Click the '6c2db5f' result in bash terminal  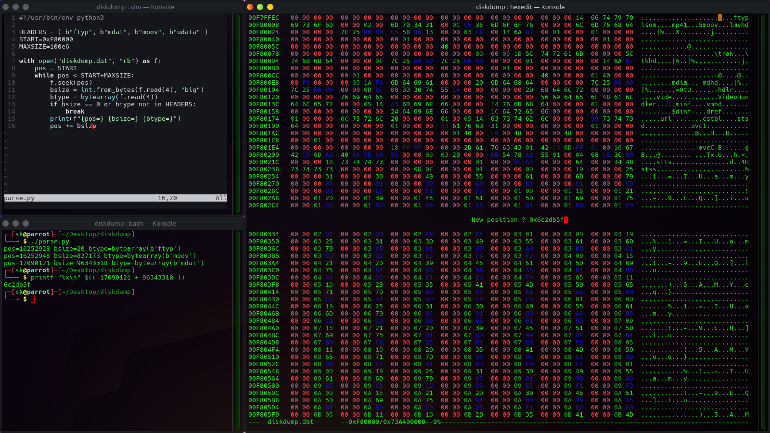point(17,285)
